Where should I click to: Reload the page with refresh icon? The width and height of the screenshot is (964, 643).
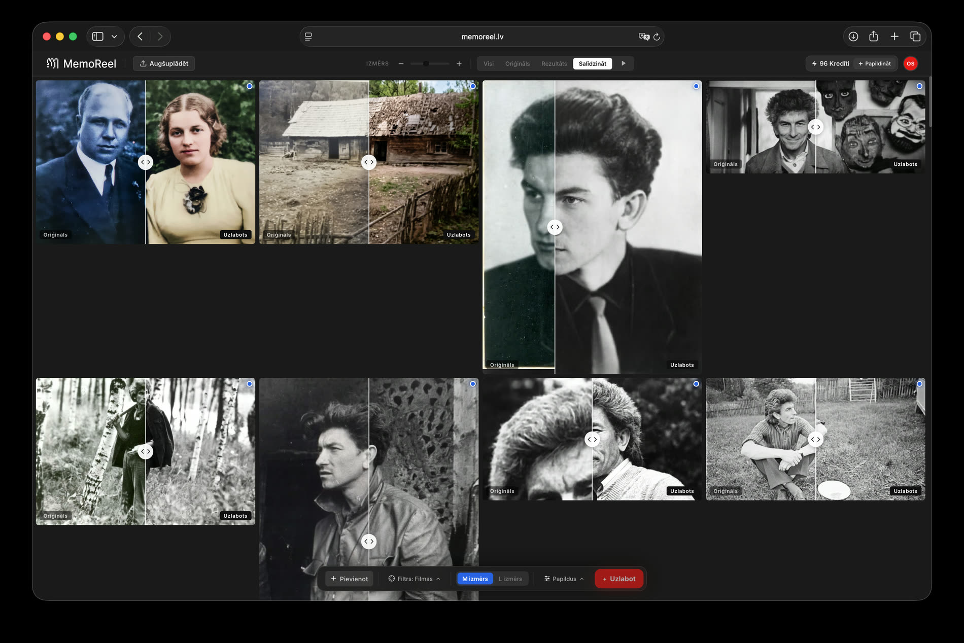pyautogui.click(x=657, y=37)
